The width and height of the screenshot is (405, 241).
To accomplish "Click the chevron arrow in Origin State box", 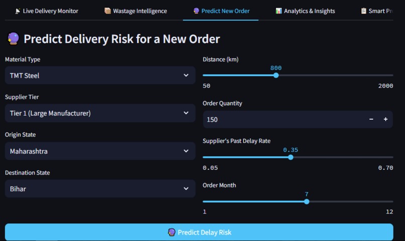I will (186, 151).
